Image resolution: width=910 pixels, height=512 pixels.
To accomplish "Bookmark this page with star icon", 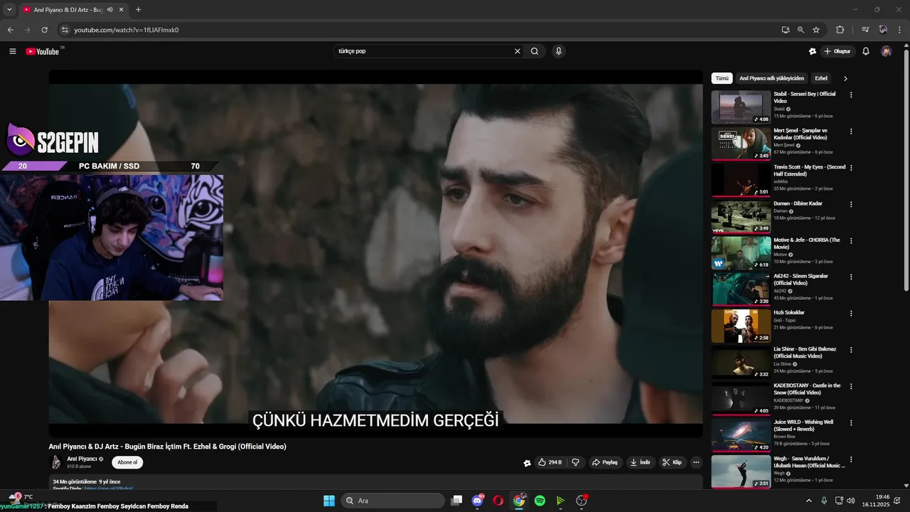I will point(816,30).
